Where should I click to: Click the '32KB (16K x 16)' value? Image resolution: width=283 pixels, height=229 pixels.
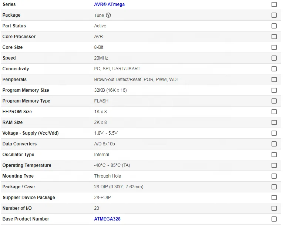point(110,90)
